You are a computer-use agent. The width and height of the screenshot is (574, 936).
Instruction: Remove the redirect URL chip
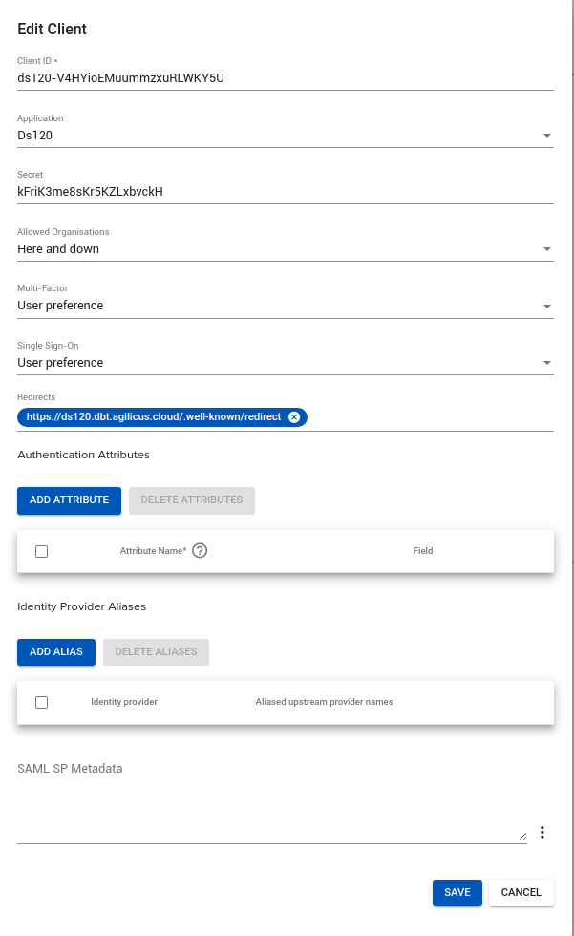pyautogui.click(x=294, y=417)
